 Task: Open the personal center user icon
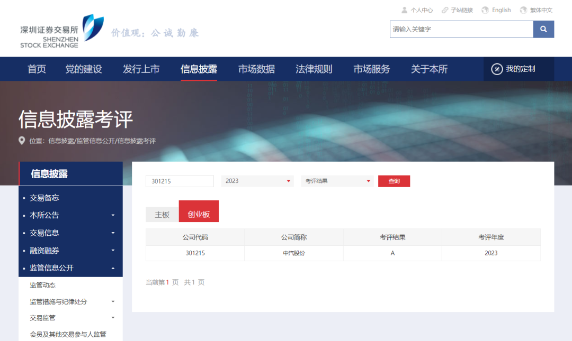click(404, 10)
